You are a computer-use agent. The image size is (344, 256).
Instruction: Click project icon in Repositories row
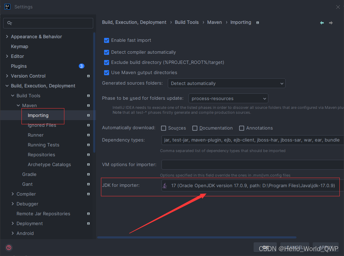[88, 155]
